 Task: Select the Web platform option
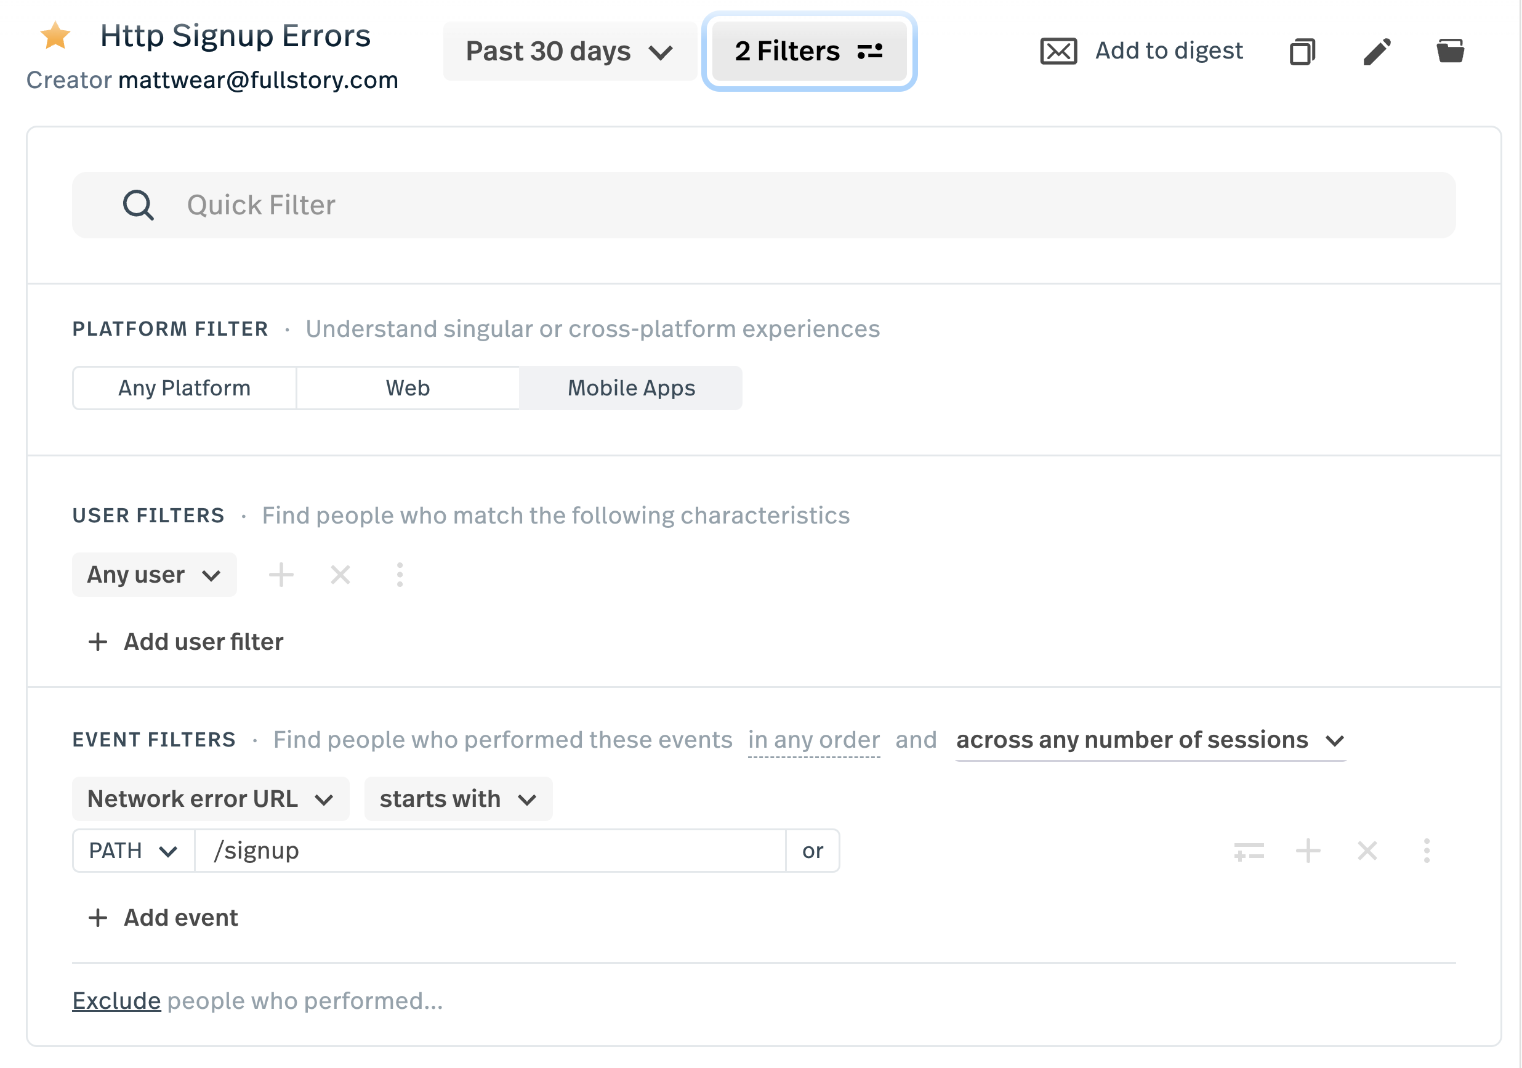coord(408,388)
